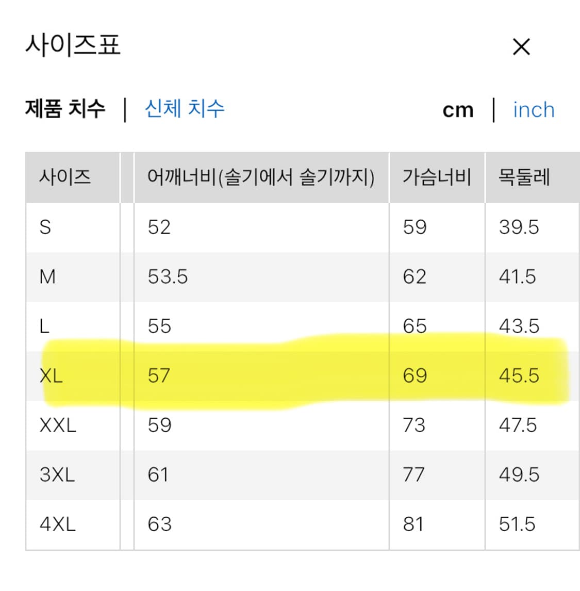580x591 pixels.
Task: Click the 사이즈표 title text
Action: (x=72, y=45)
